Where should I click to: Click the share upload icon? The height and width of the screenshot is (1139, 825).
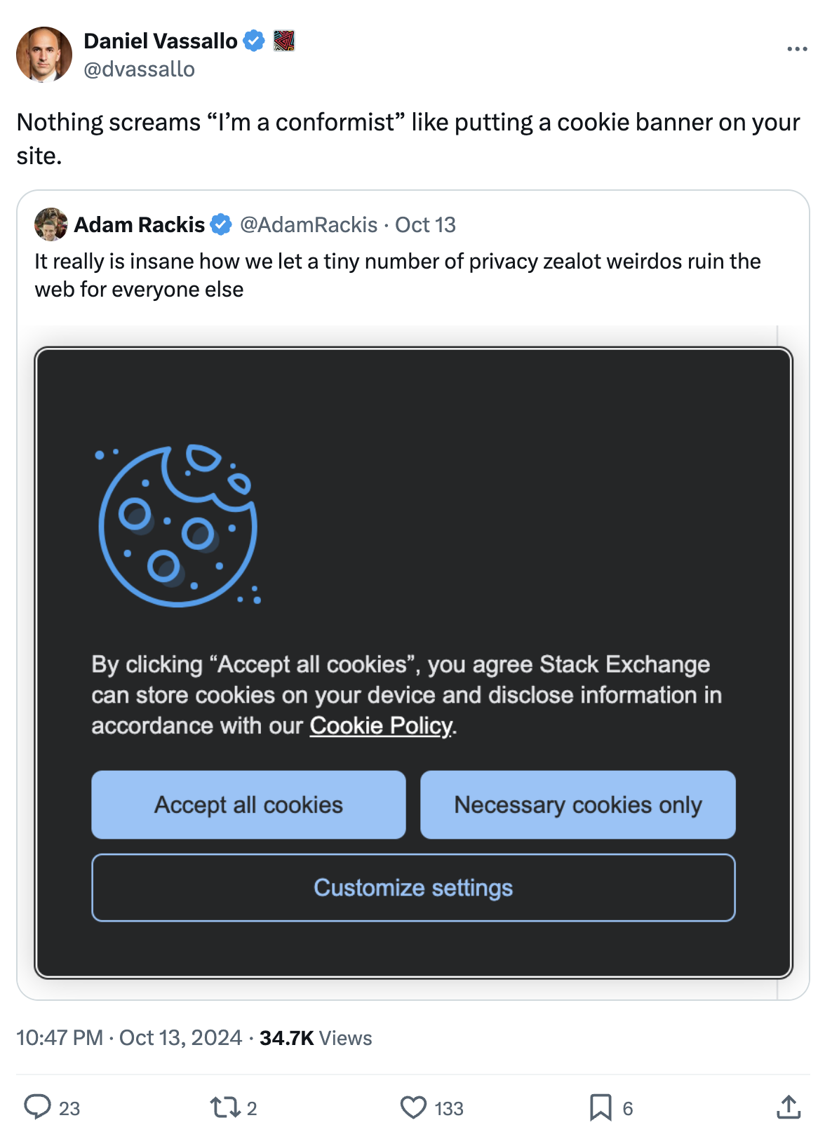789,1107
